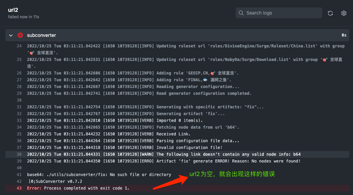Toggle the subconverter section open or closed
This screenshot has width=353, height=195.
(x=10, y=35)
